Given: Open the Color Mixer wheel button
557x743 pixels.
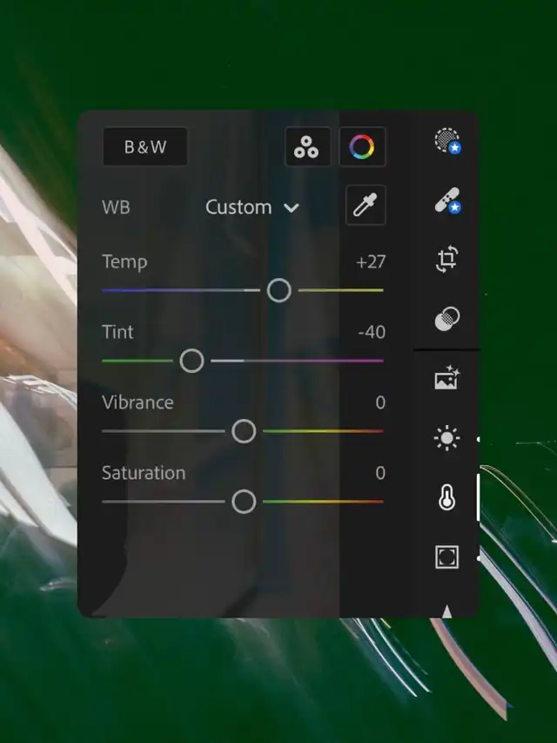Looking at the screenshot, I should tap(362, 147).
